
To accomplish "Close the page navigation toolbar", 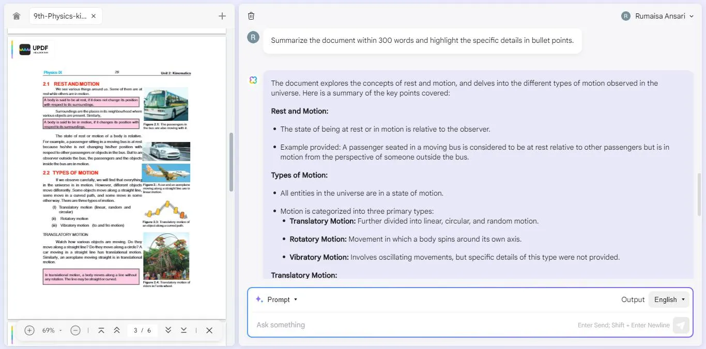I will (x=209, y=330).
